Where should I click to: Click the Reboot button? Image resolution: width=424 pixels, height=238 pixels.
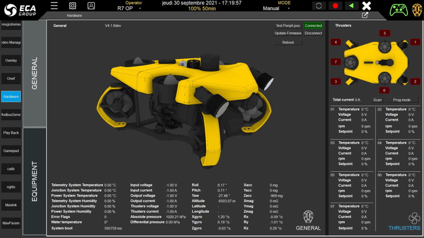coord(288,43)
